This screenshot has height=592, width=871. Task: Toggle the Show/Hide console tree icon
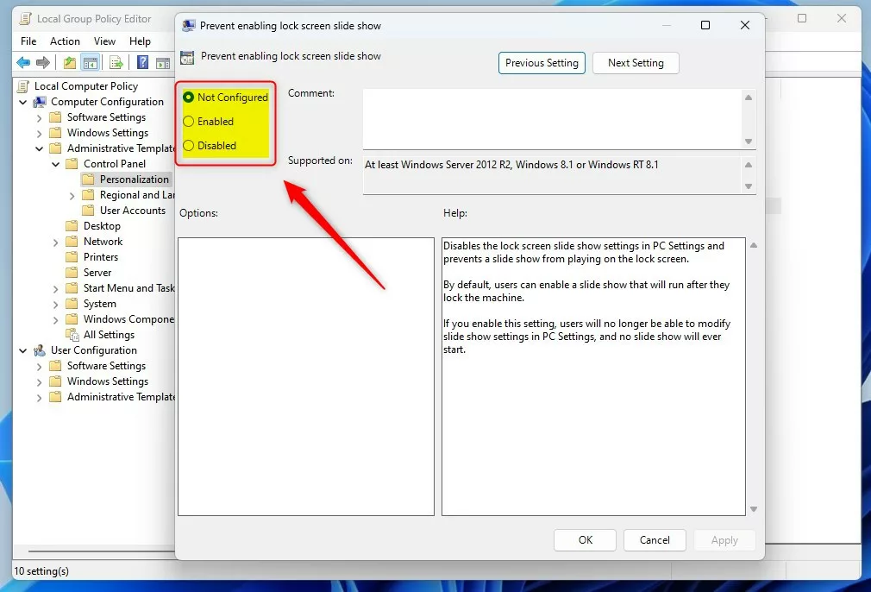coord(91,62)
